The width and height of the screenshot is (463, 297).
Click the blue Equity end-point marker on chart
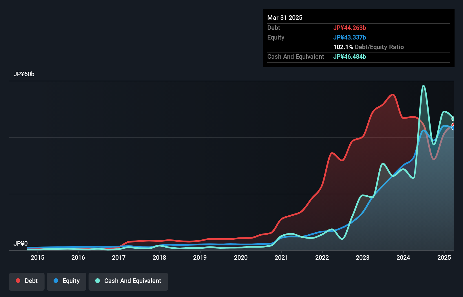pos(453,128)
